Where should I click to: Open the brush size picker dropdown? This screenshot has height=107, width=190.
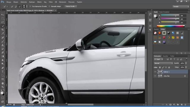pos(27,7)
